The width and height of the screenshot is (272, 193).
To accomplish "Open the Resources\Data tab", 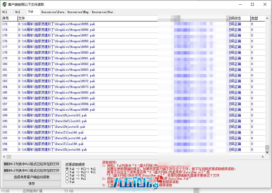I will [53, 12].
